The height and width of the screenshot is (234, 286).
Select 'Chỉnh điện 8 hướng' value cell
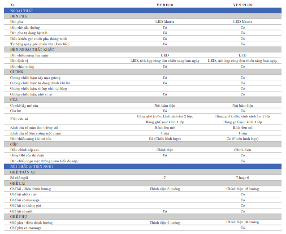pyautogui.click(x=165, y=189)
